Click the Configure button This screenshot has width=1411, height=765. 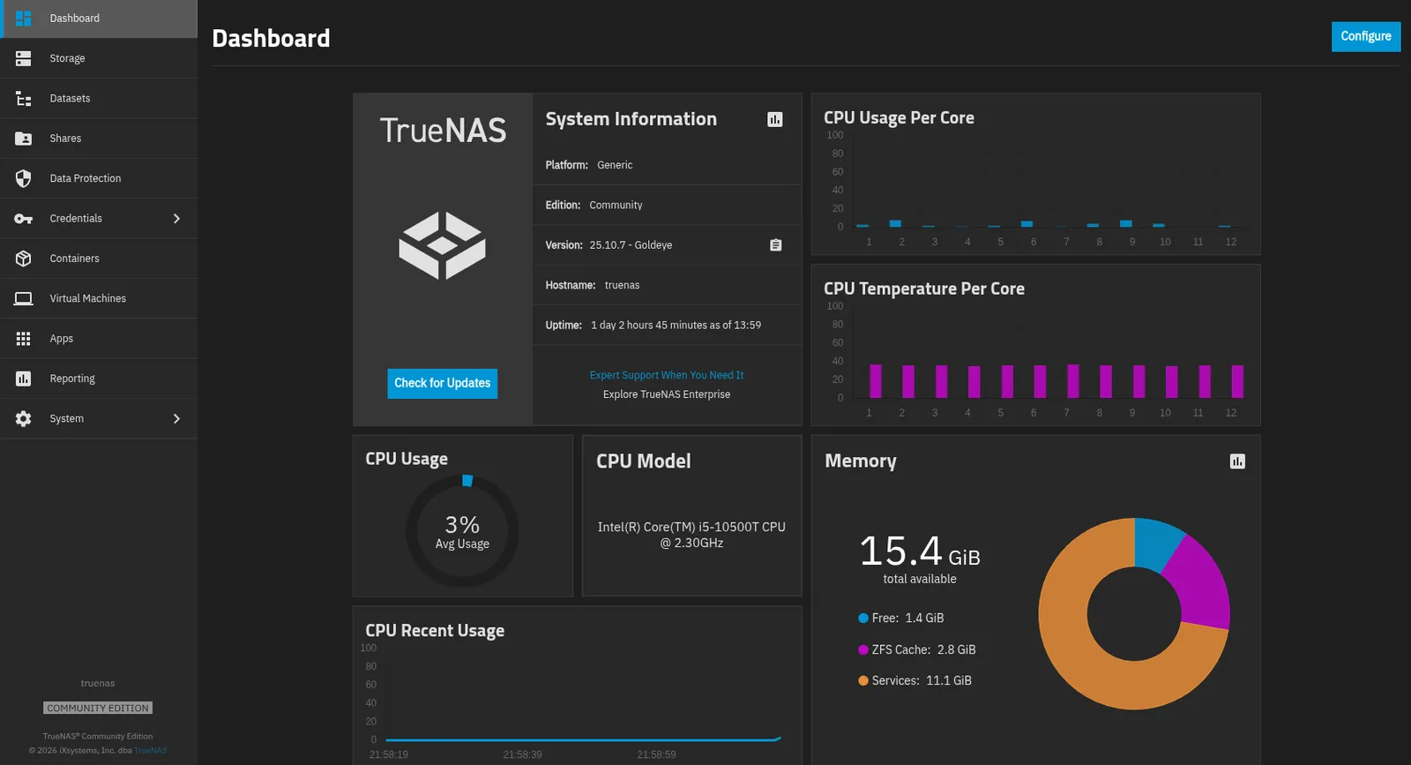pyautogui.click(x=1366, y=36)
